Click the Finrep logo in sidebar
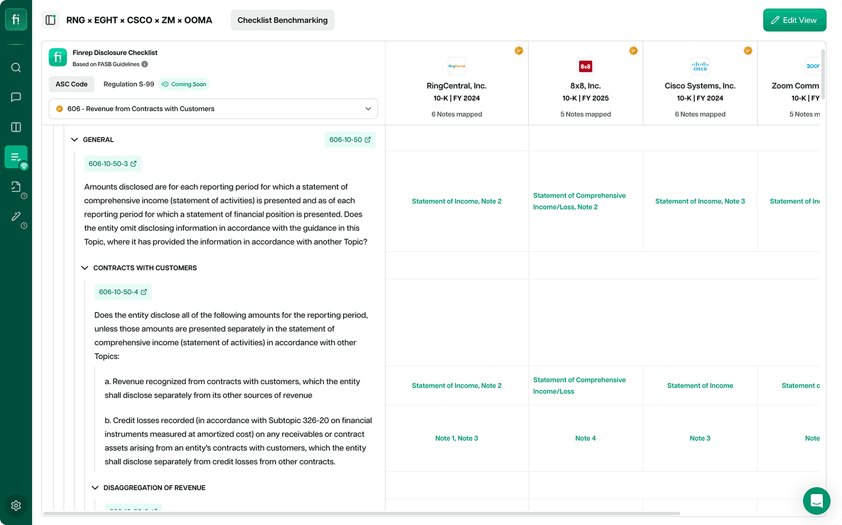Screen dimensions: 842x525 (16, 19)
